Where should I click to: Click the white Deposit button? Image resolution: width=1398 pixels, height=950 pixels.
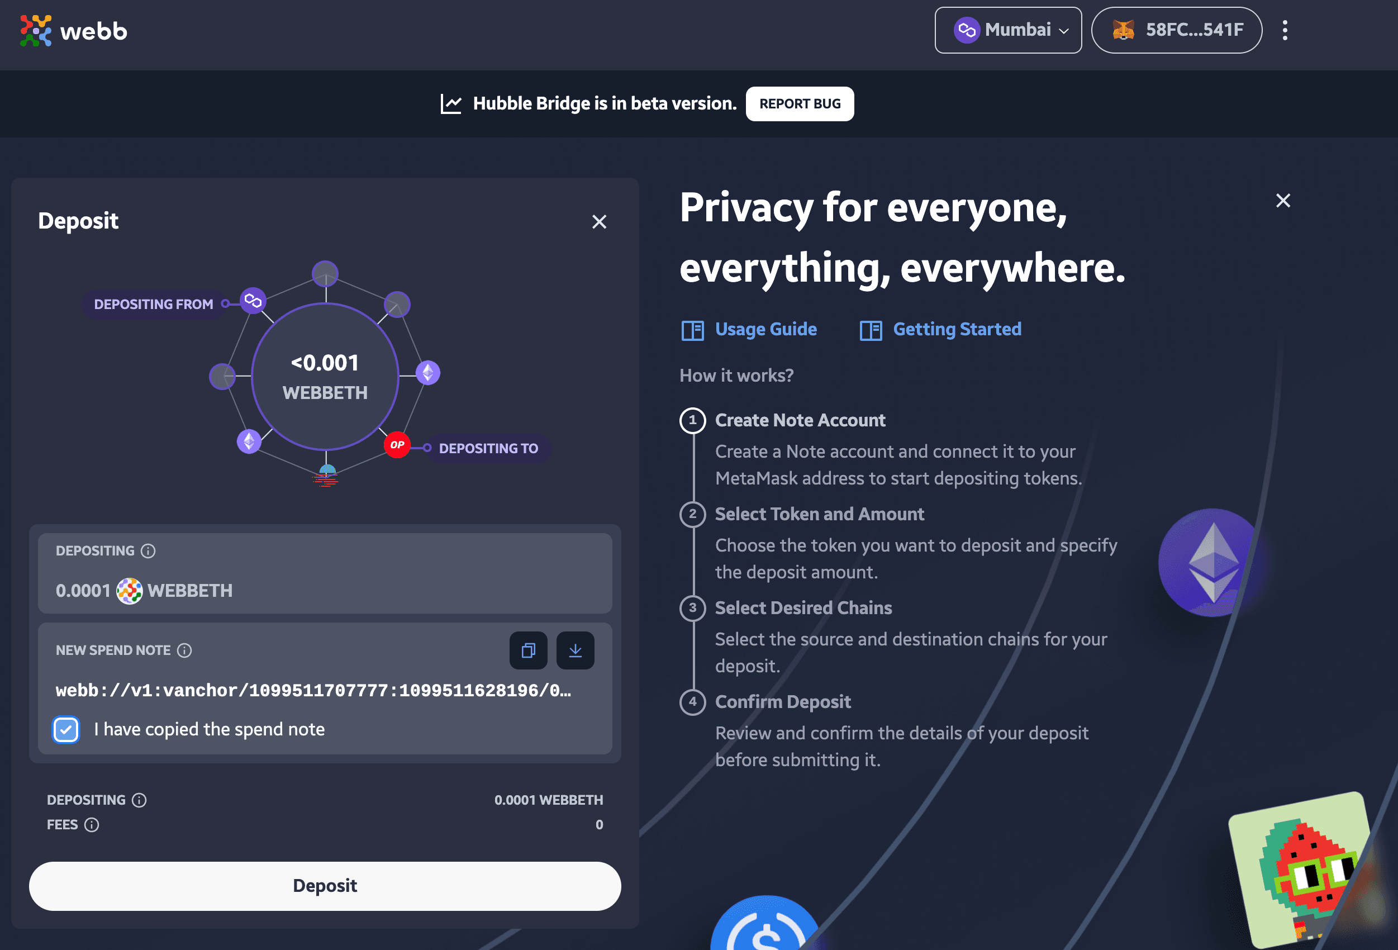[325, 886]
